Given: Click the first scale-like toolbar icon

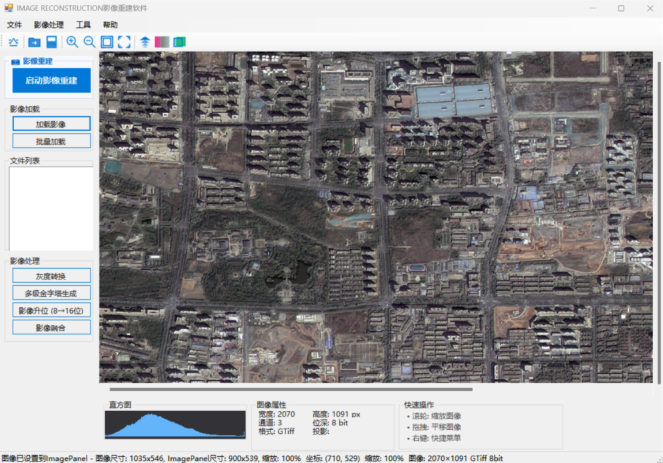Looking at the screenshot, I should click(x=13, y=42).
